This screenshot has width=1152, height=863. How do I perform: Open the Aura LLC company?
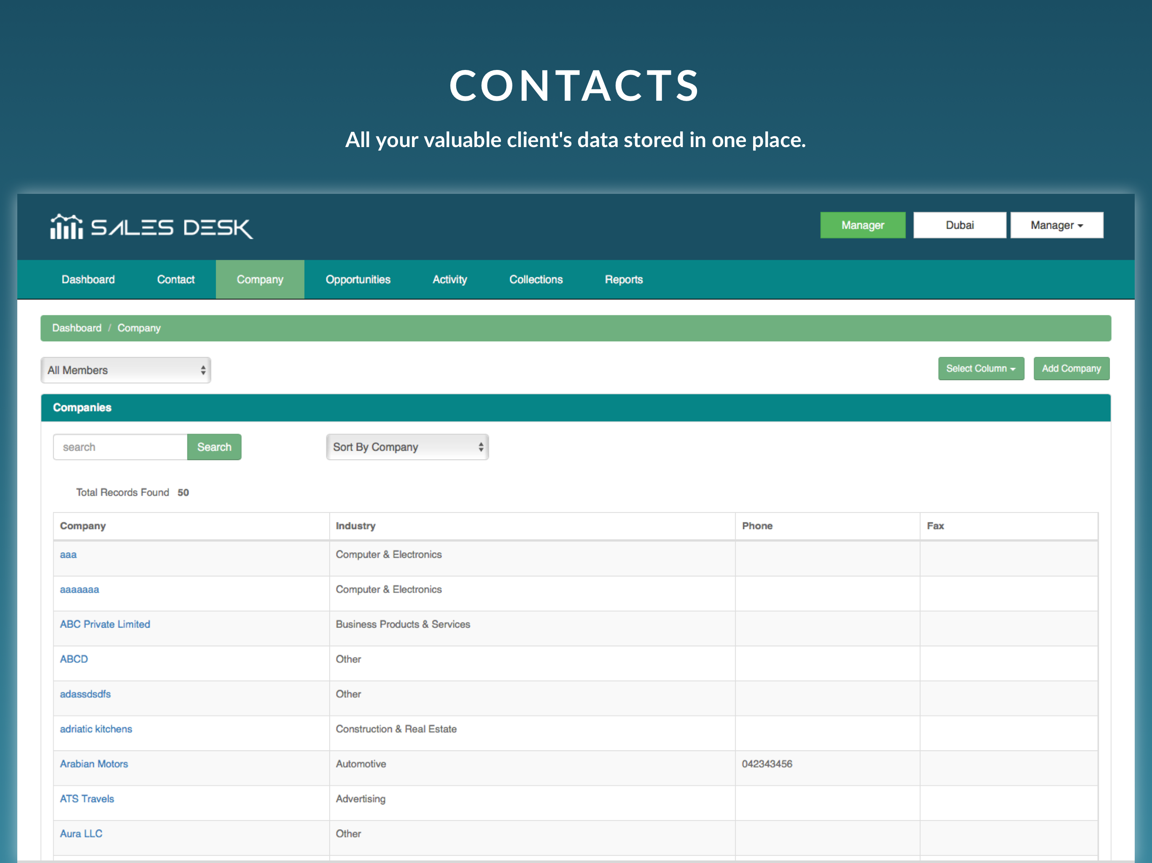click(81, 834)
